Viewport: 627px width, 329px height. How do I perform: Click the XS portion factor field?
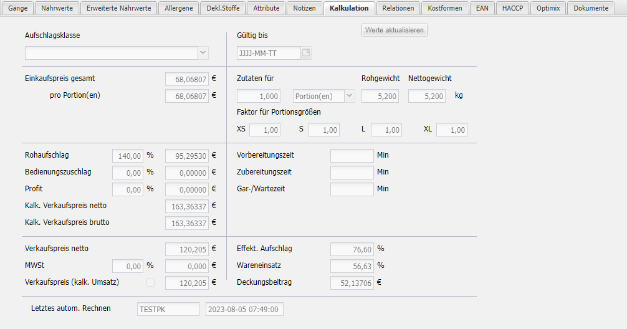click(264, 130)
